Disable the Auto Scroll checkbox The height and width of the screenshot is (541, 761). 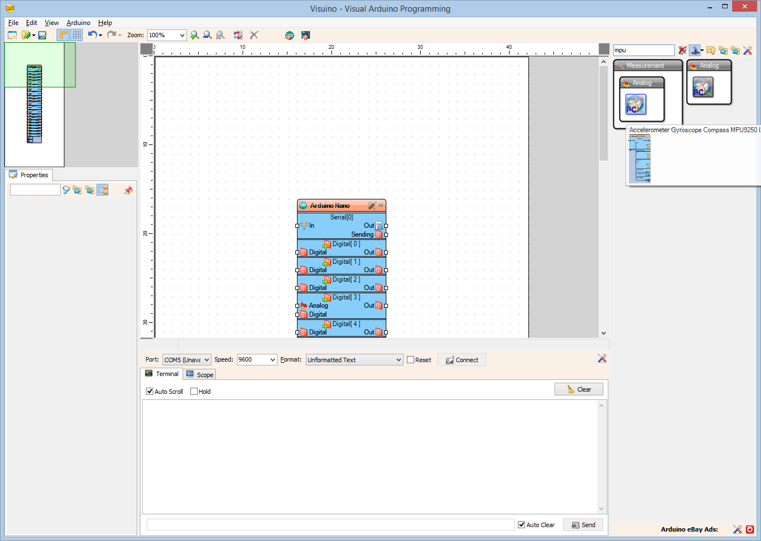(x=150, y=392)
